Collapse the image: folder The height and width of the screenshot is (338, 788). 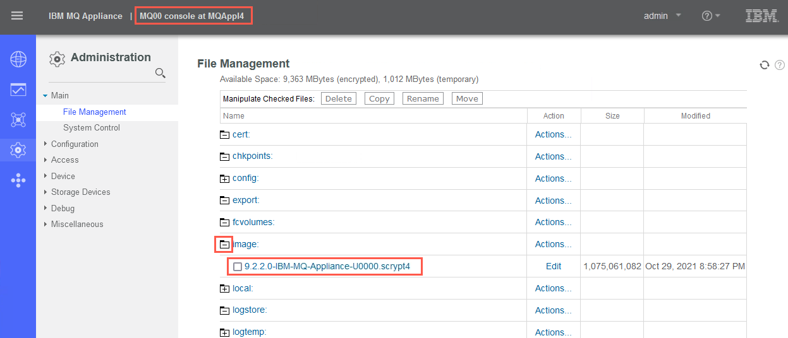(224, 244)
